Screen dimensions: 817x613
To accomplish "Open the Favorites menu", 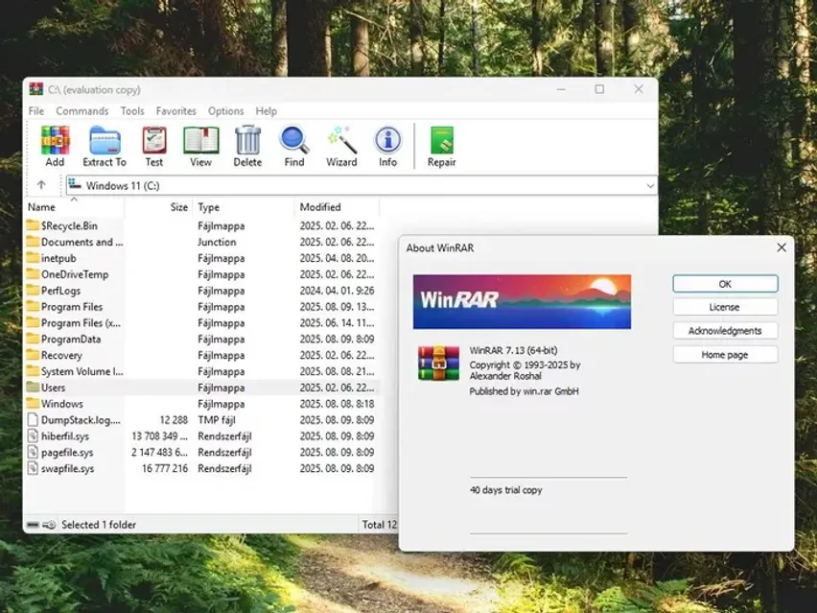I will coord(176,111).
